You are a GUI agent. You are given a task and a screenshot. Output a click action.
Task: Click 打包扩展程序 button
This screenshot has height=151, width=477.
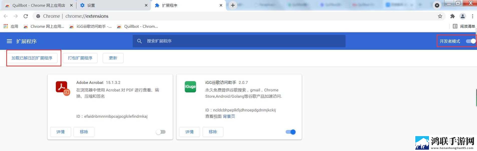[80, 58]
